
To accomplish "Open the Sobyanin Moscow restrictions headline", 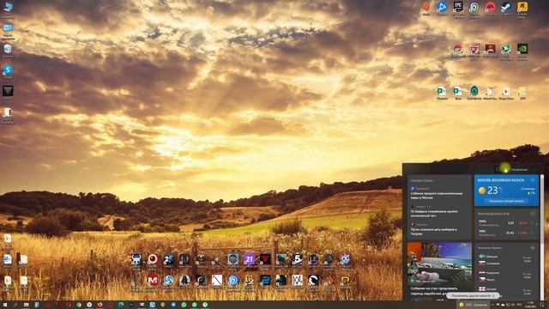I will click(437, 196).
